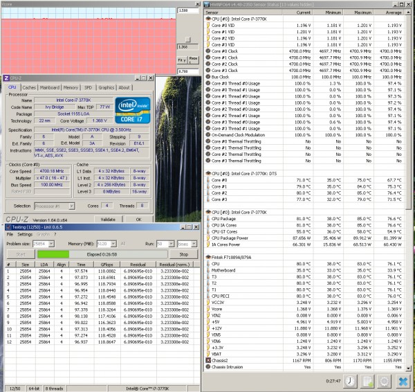Open the Settings menu in LinX

(25, 234)
